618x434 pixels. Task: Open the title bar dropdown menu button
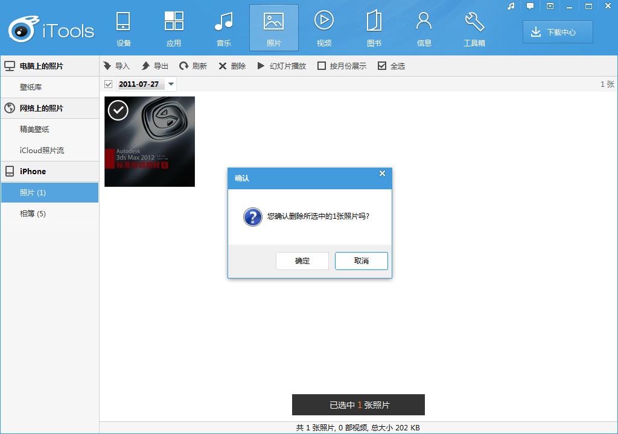(550, 6)
